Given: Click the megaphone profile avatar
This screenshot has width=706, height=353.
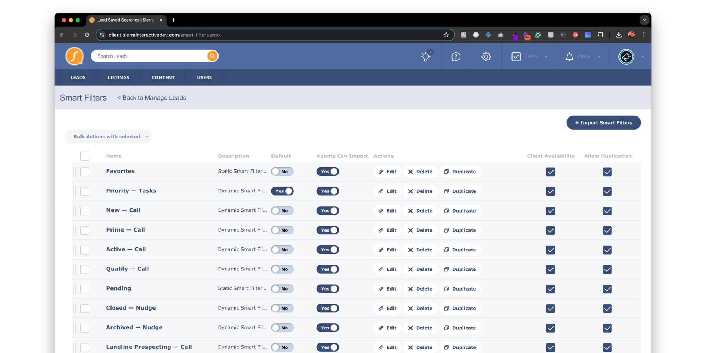Looking at the screenshot, I should click(x=626, y=56).
